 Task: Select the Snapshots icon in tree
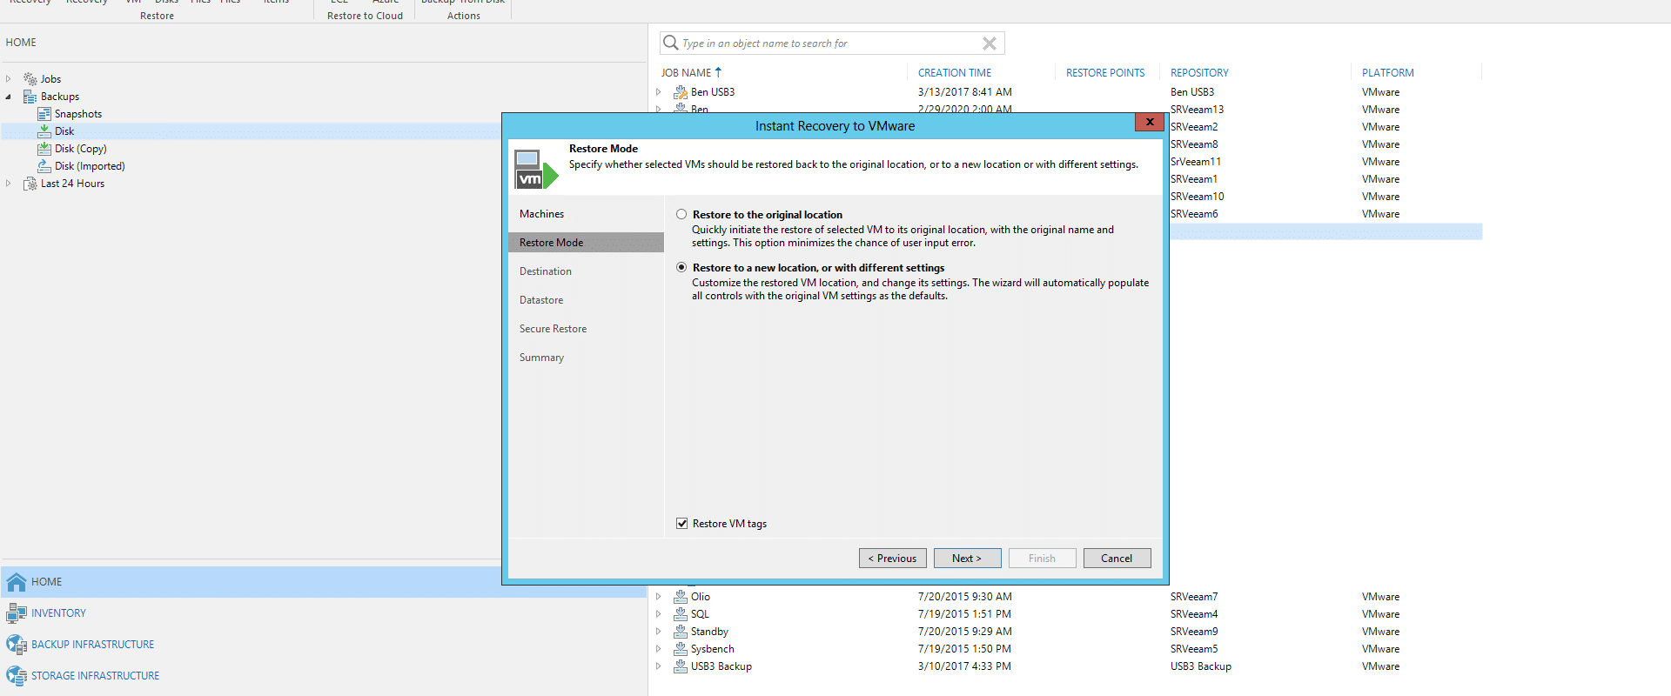[44, 114]
